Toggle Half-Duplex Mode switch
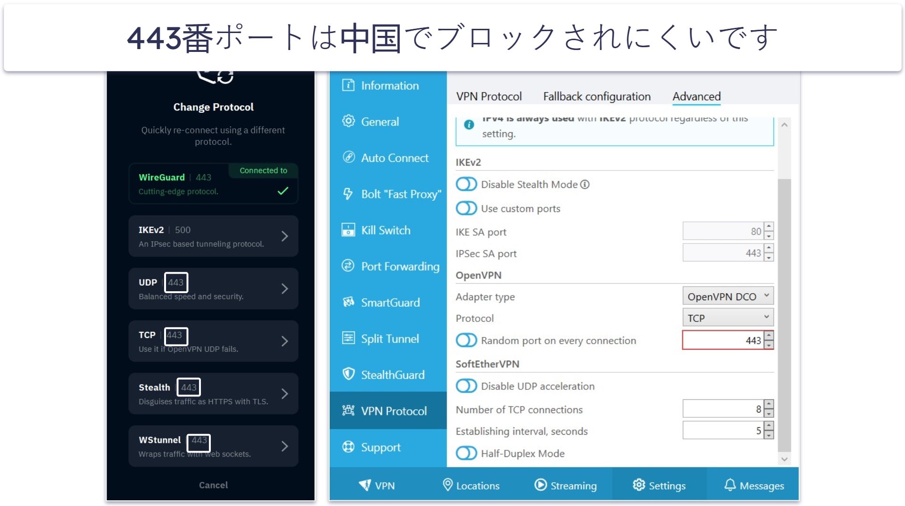The width and height of the screenshot is (905, 506). pos(466,453)
